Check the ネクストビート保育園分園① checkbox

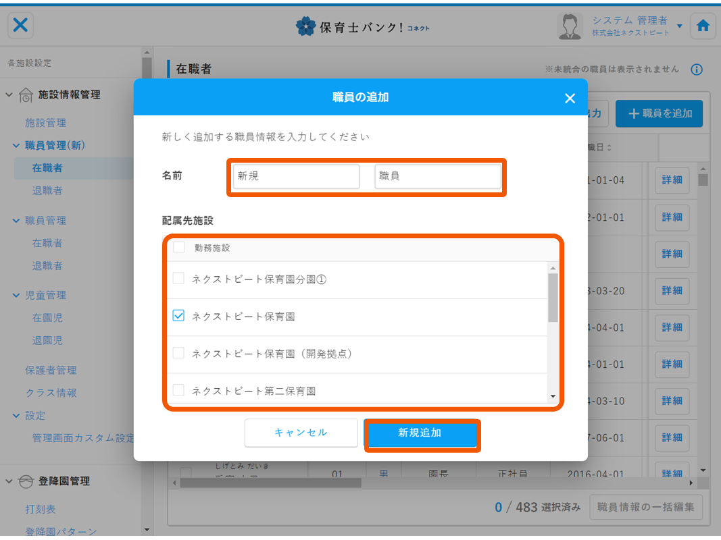click(x=178, y=278)
